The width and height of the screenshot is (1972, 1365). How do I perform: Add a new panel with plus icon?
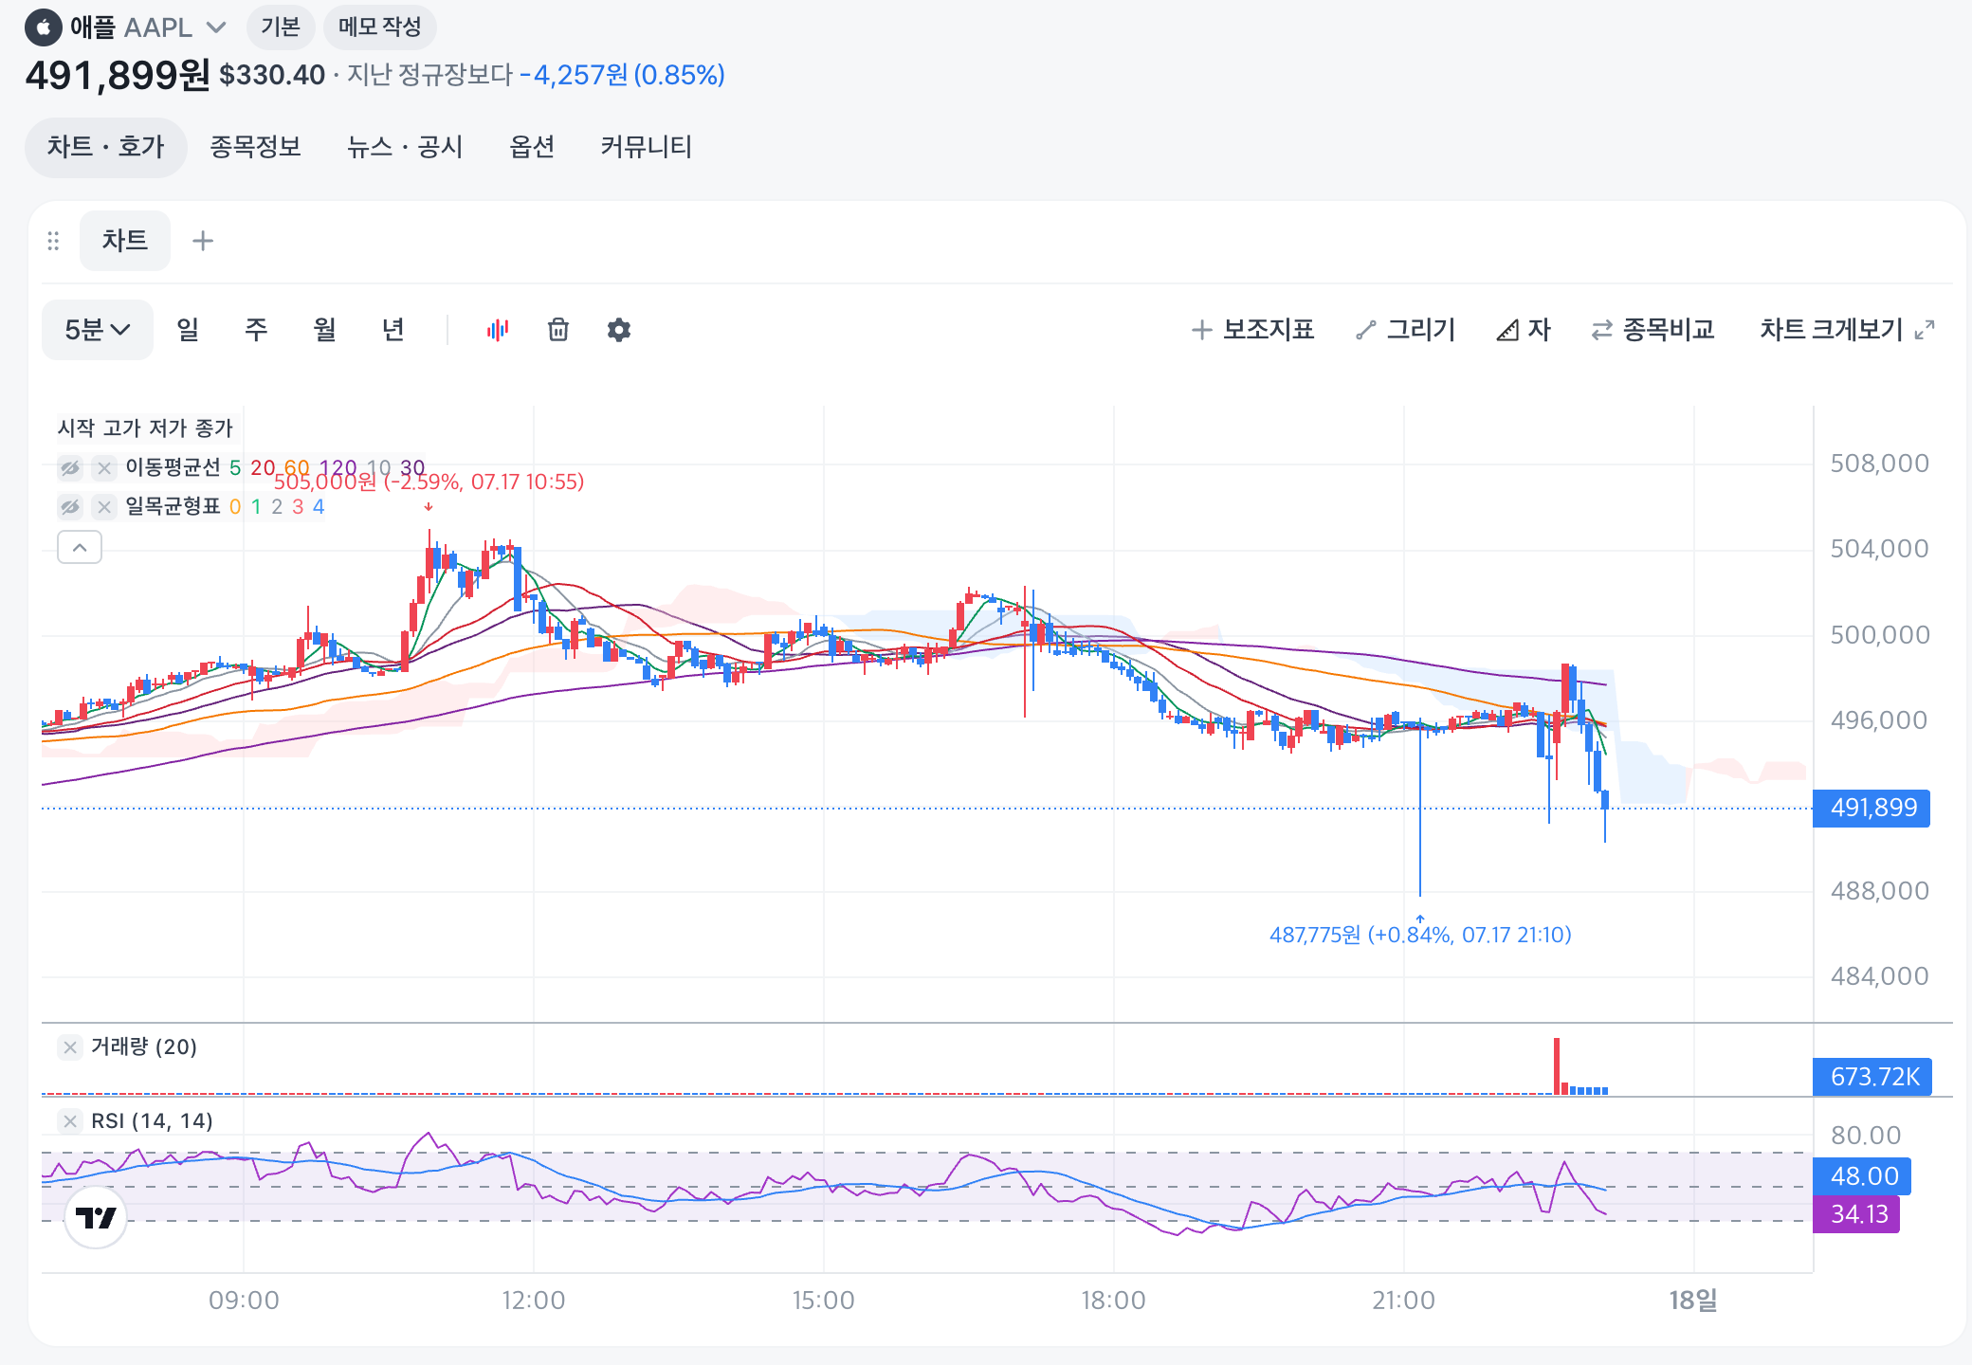(203, 241)
